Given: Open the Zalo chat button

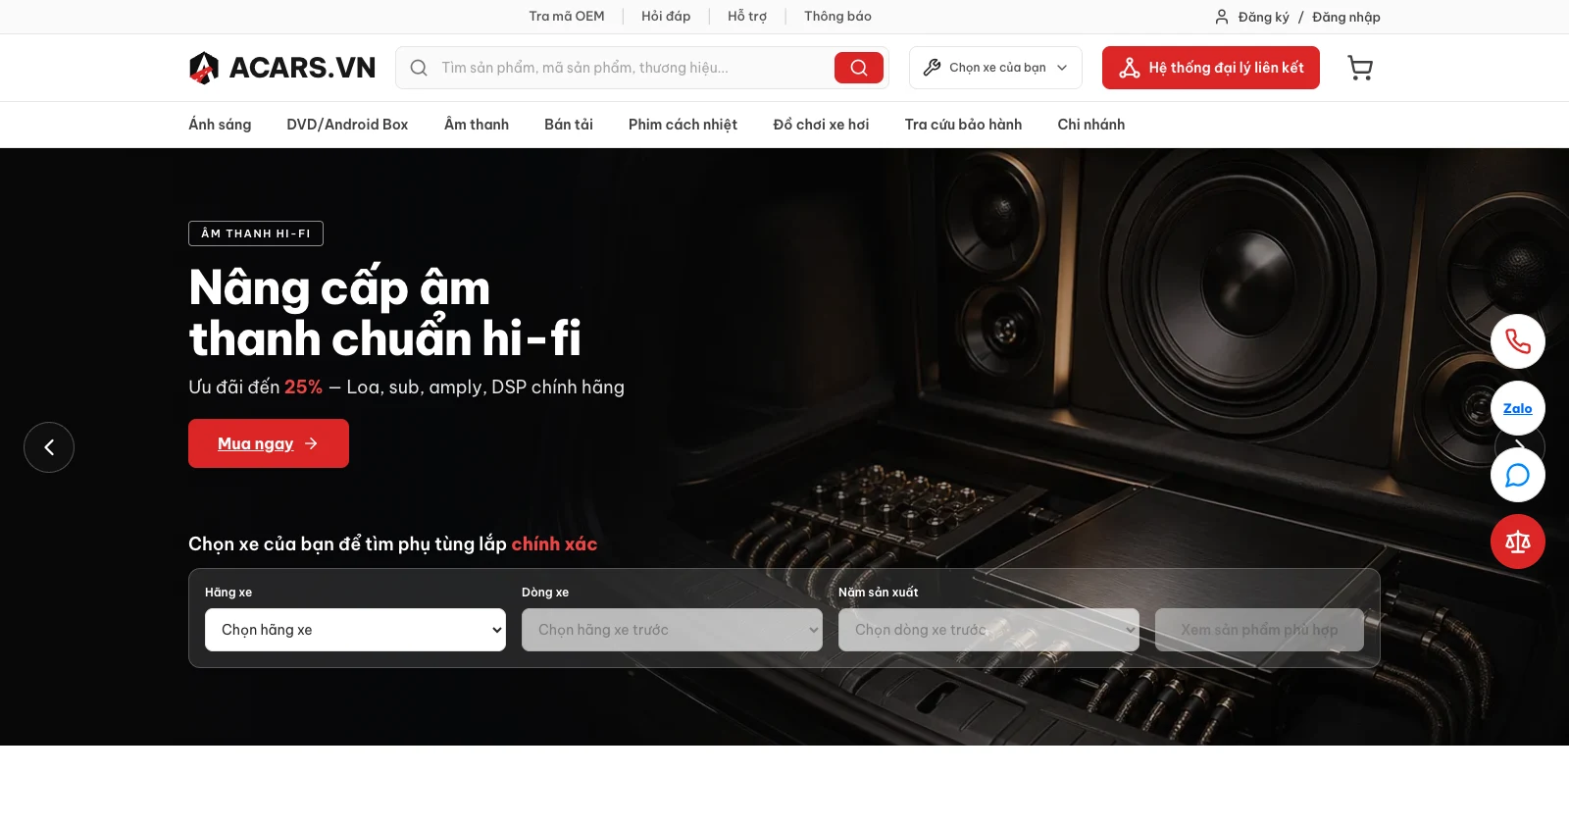Looking at the screenshot, I should pyautogui.click(x=1518, y=408).
